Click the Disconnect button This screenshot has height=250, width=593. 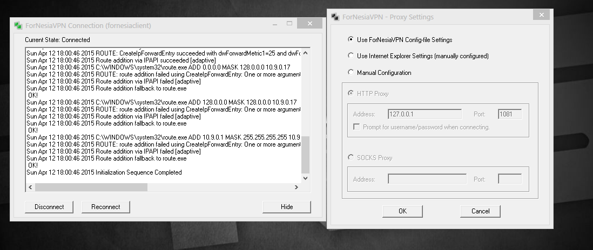click(x=49, y=207)
